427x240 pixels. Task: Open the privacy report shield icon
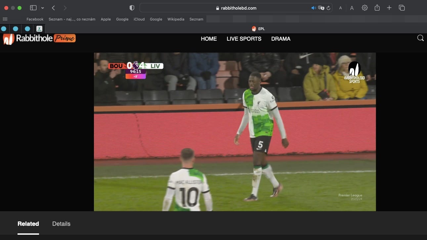click(x=132, y=8)
